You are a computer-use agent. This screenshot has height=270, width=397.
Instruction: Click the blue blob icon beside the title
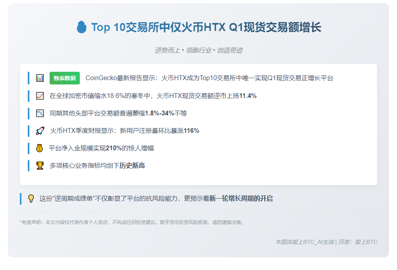81,27
